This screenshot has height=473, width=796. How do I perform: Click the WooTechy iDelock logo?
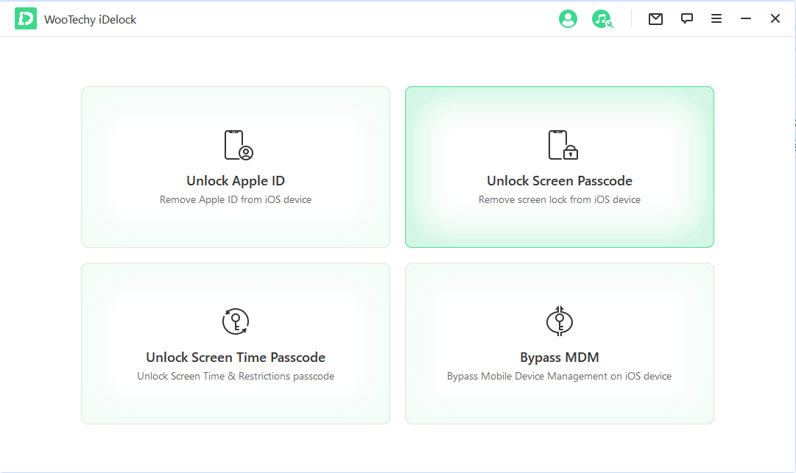(x=24, y=18)
